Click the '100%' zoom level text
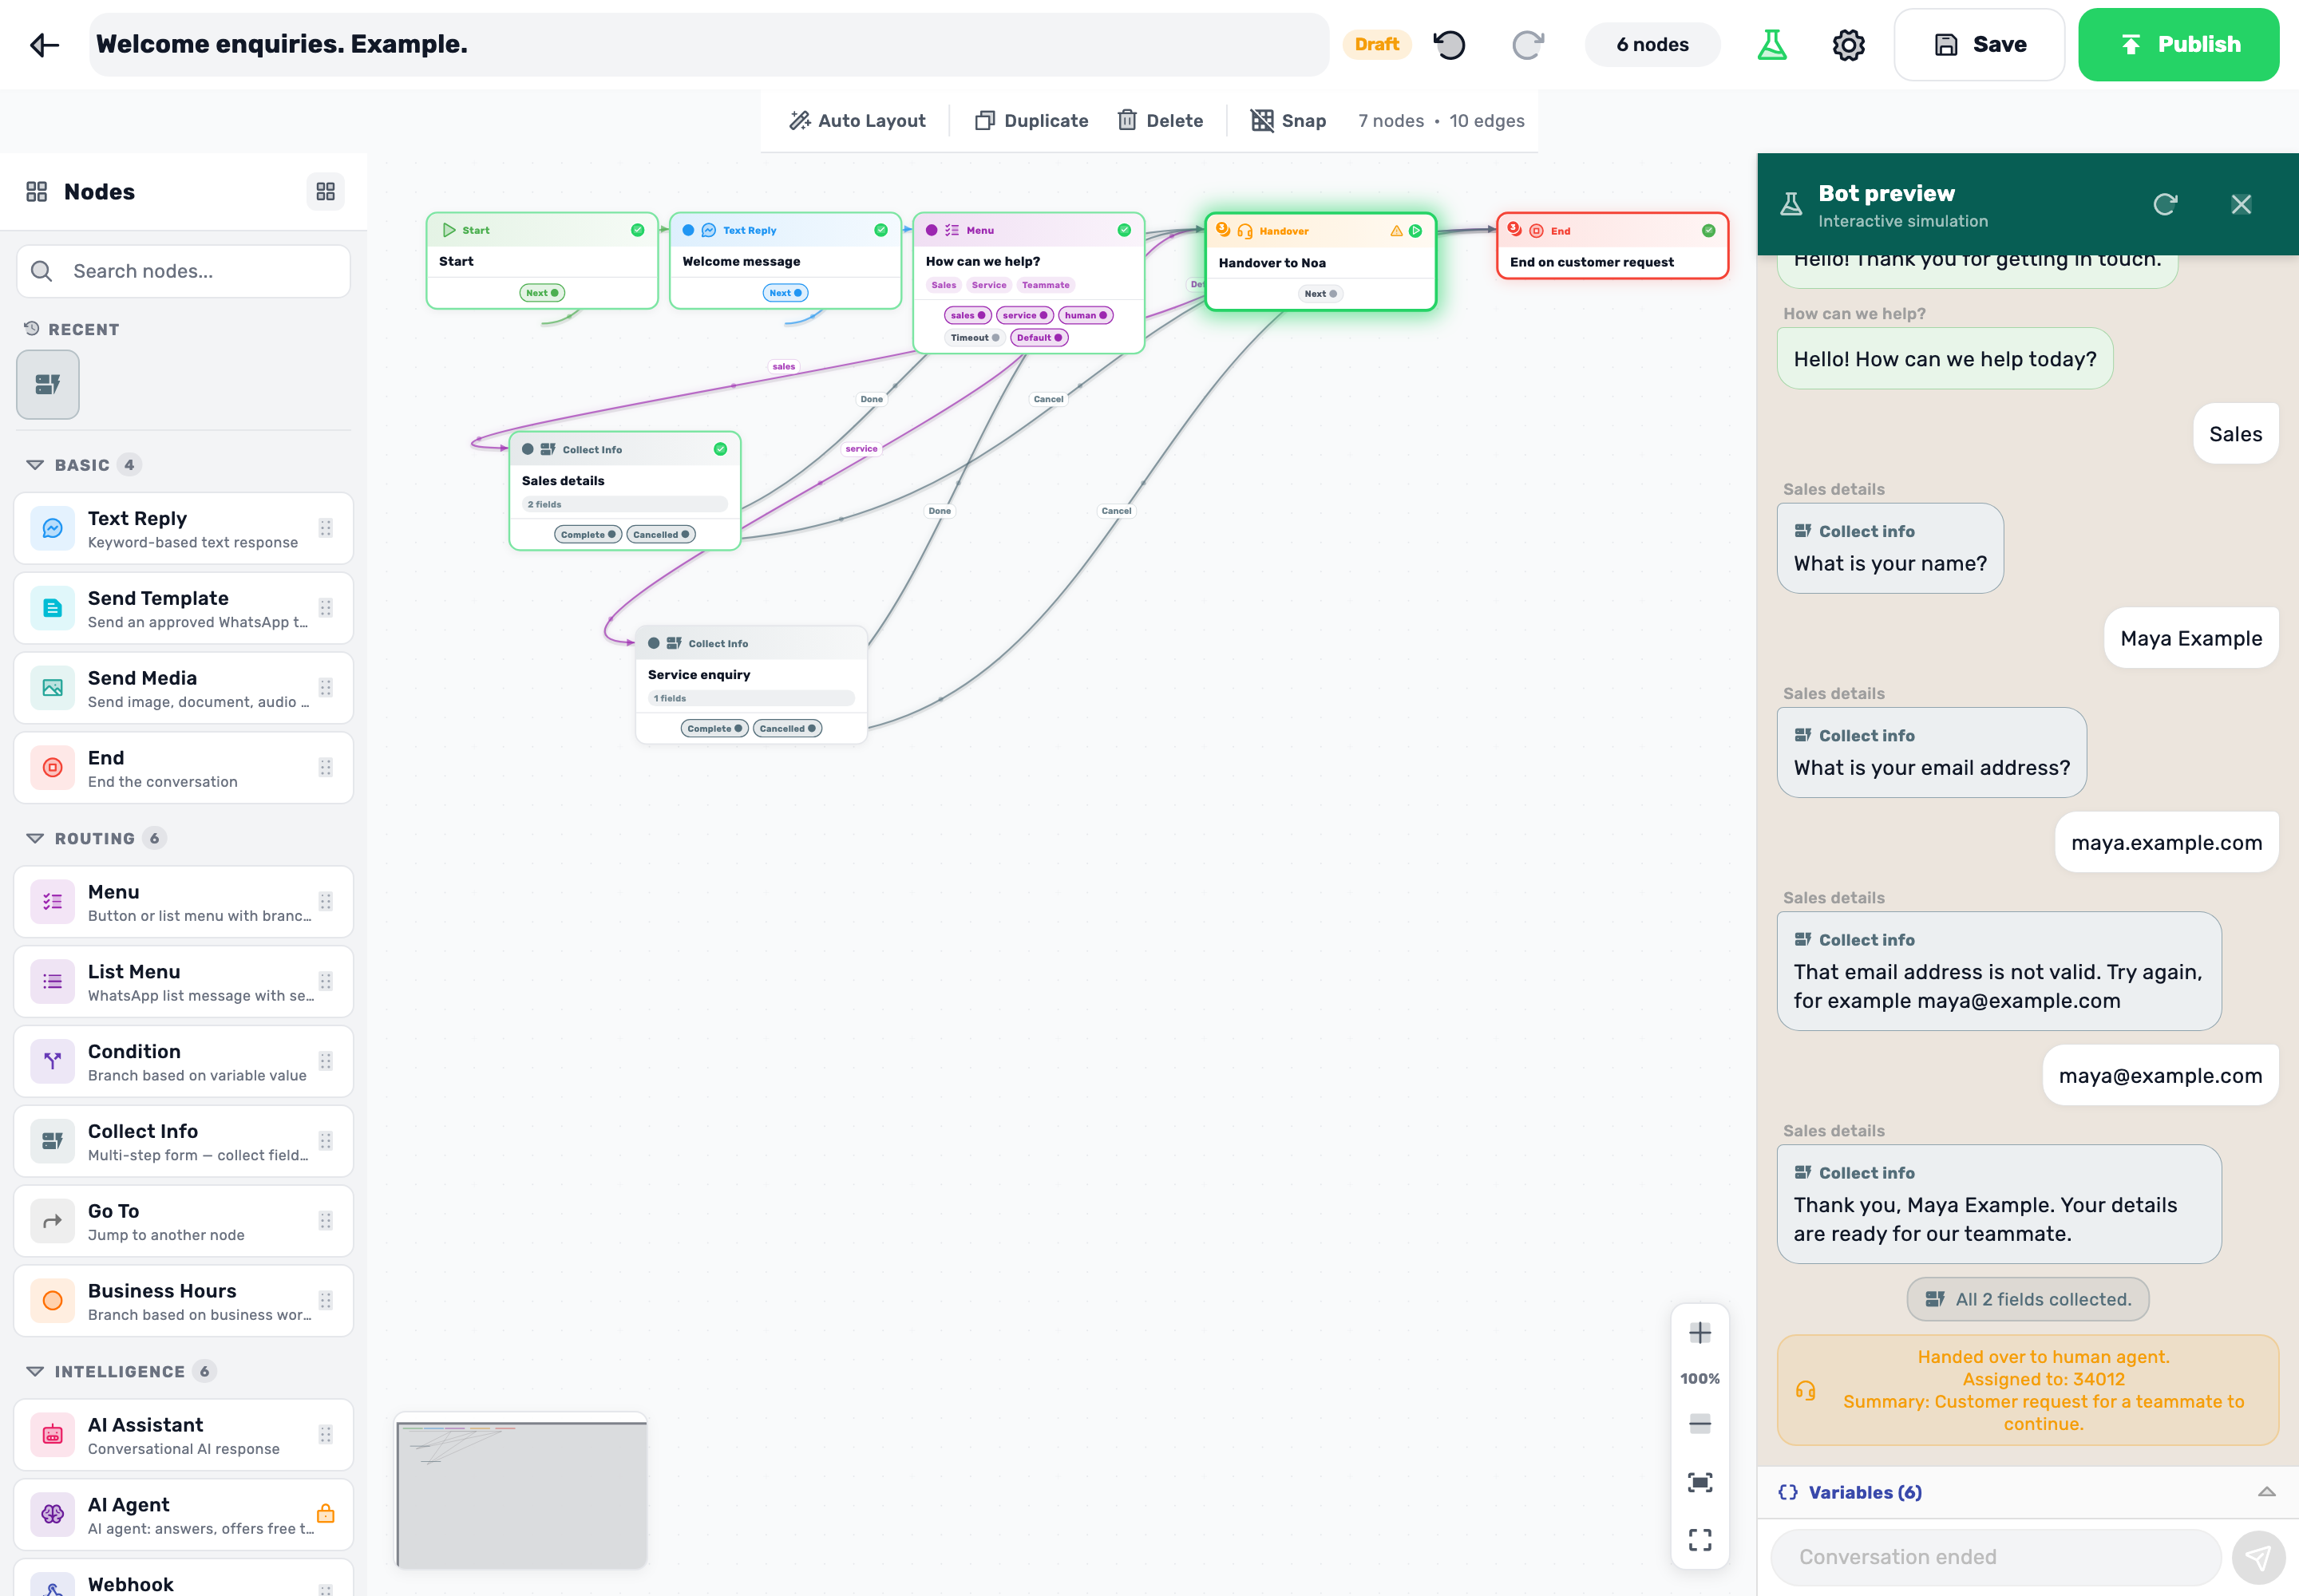The height and width of the screenshot is (1596, 2299). (x=1700, y=1378)
